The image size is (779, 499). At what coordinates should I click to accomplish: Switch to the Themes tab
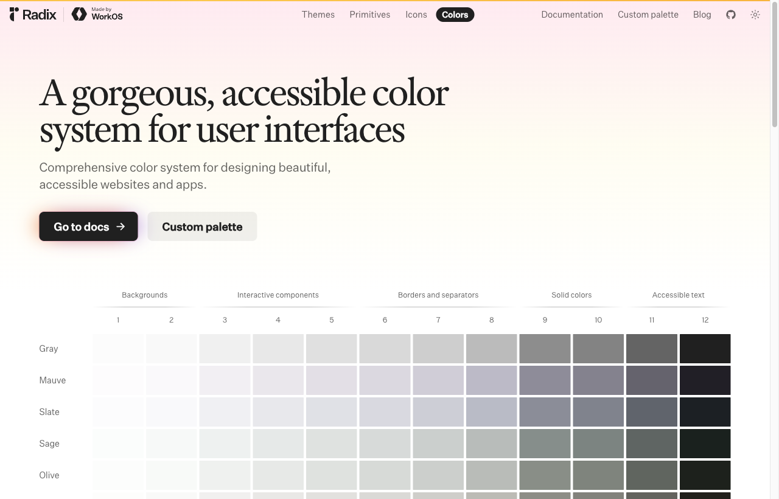318,15
